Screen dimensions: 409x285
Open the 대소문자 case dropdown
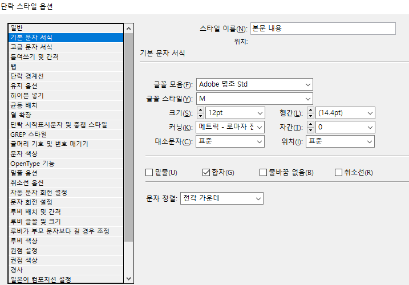tap(230, 141)
